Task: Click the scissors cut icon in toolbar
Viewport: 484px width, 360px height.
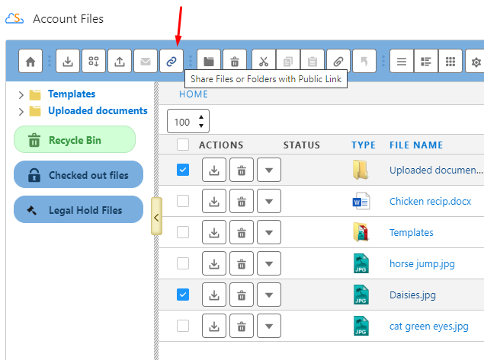Action: coord(264,61)
